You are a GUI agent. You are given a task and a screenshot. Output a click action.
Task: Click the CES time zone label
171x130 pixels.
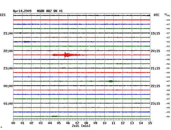click(x=3, y=15)
